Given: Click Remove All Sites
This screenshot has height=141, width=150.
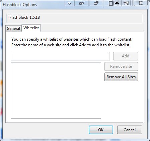Looking at the screenshot, I should coord(121,77).
